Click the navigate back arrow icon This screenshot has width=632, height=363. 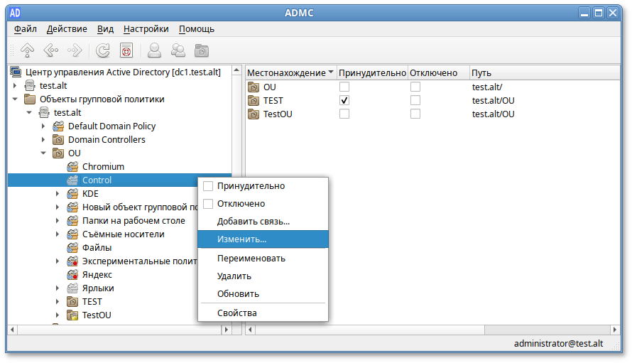coord(51,50)
